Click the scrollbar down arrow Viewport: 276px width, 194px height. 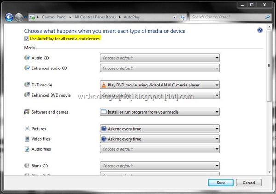269,172
